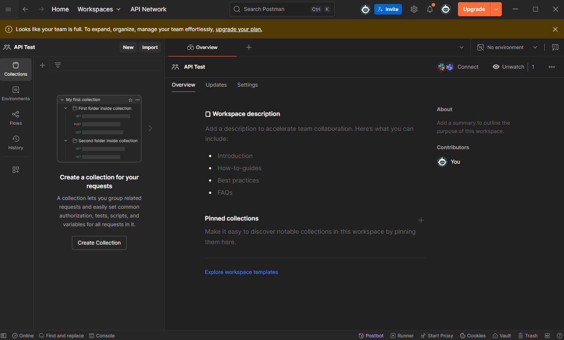Open the settings gear icon
This screenshot has width=564, height=340.
(x=414, y=9)
